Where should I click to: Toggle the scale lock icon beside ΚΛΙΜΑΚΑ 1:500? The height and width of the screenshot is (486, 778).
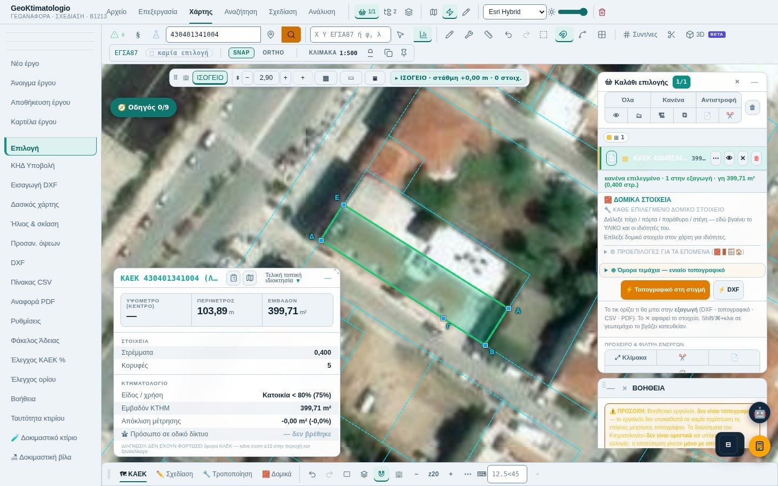371,53
